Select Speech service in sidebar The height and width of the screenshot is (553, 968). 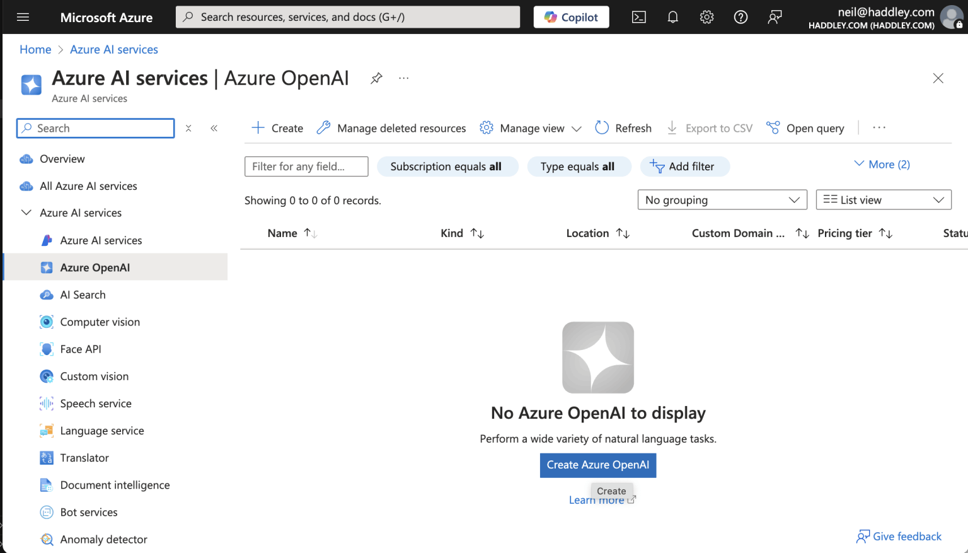(x=96, y=404)
